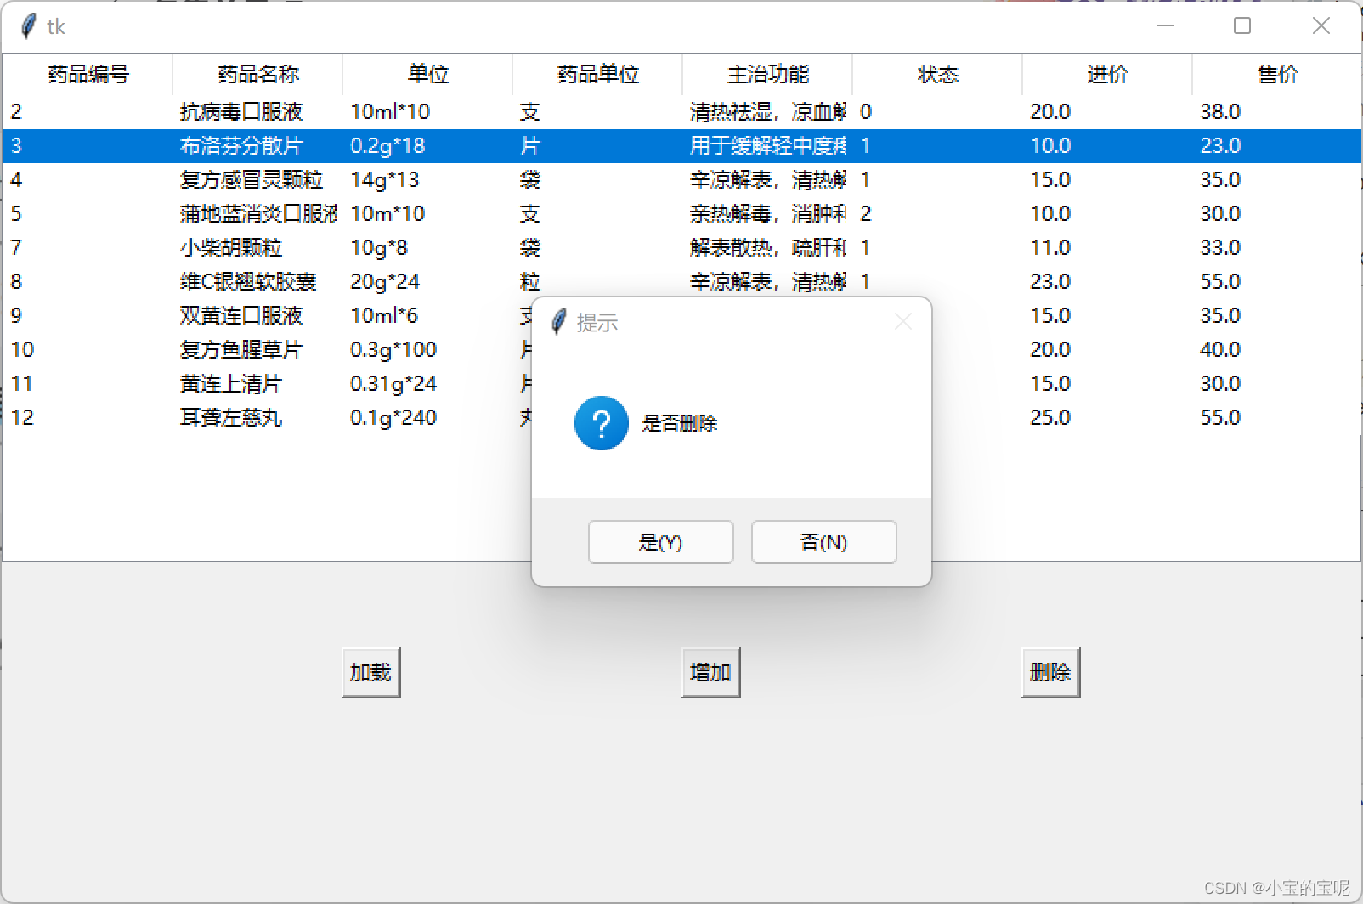
Task: Select the 复方感冒灵颗粒 row
Action: coord(681,179)
